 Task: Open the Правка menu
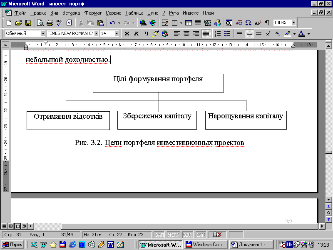click(x=38, y=13)
